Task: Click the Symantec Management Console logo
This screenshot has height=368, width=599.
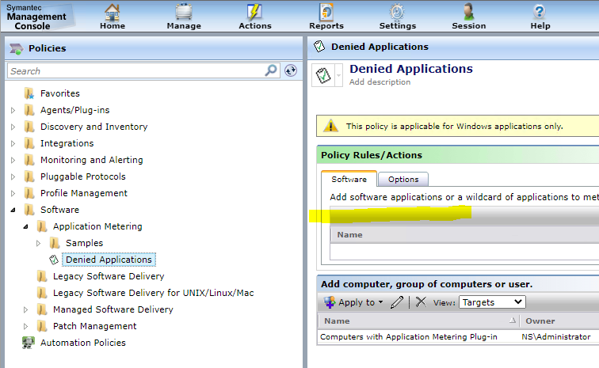Action: pyautogui.click(x=36, y=17)
